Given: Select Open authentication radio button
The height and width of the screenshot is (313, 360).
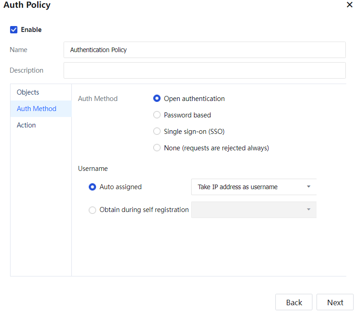Looking at the screenshot, I should pyautogui.click(x=157, y=99).
